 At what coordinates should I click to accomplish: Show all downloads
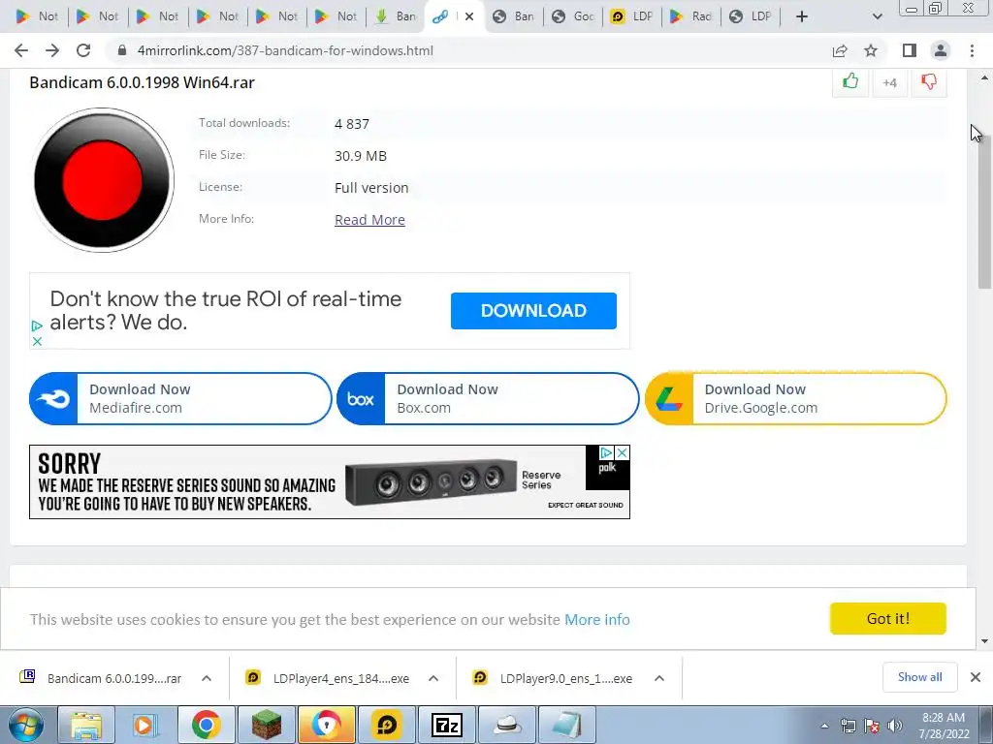919,677
